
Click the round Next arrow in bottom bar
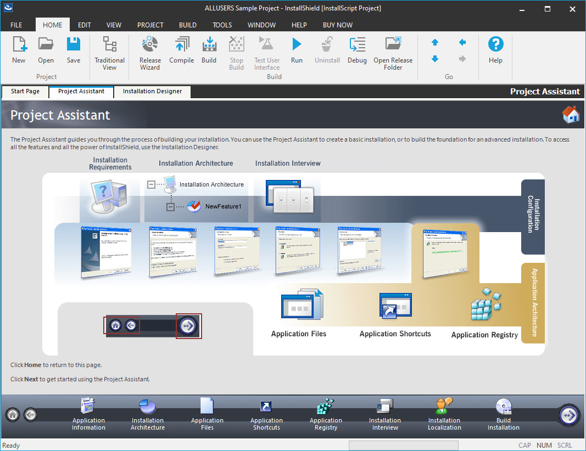point(569,415)
